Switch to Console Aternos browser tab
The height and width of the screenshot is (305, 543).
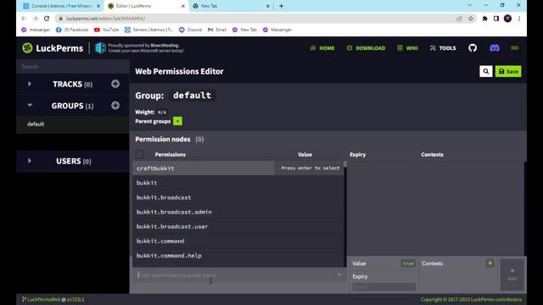(61, 6)
